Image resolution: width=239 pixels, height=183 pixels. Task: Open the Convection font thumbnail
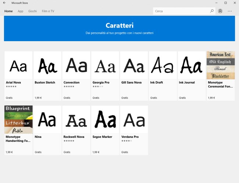pyautogui.click(x=76, y=65)
